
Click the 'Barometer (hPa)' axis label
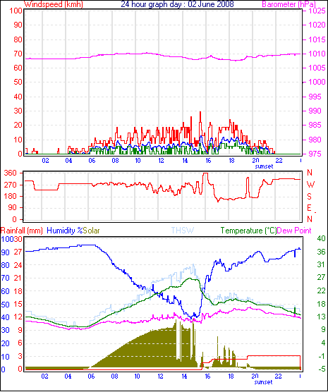[289, 4]
